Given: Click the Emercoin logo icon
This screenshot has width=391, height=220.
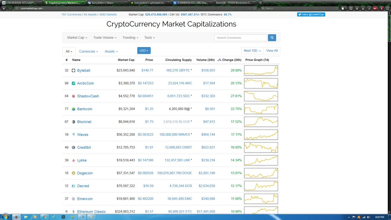Looking at the screenshot, I should (x=73, y=199).
